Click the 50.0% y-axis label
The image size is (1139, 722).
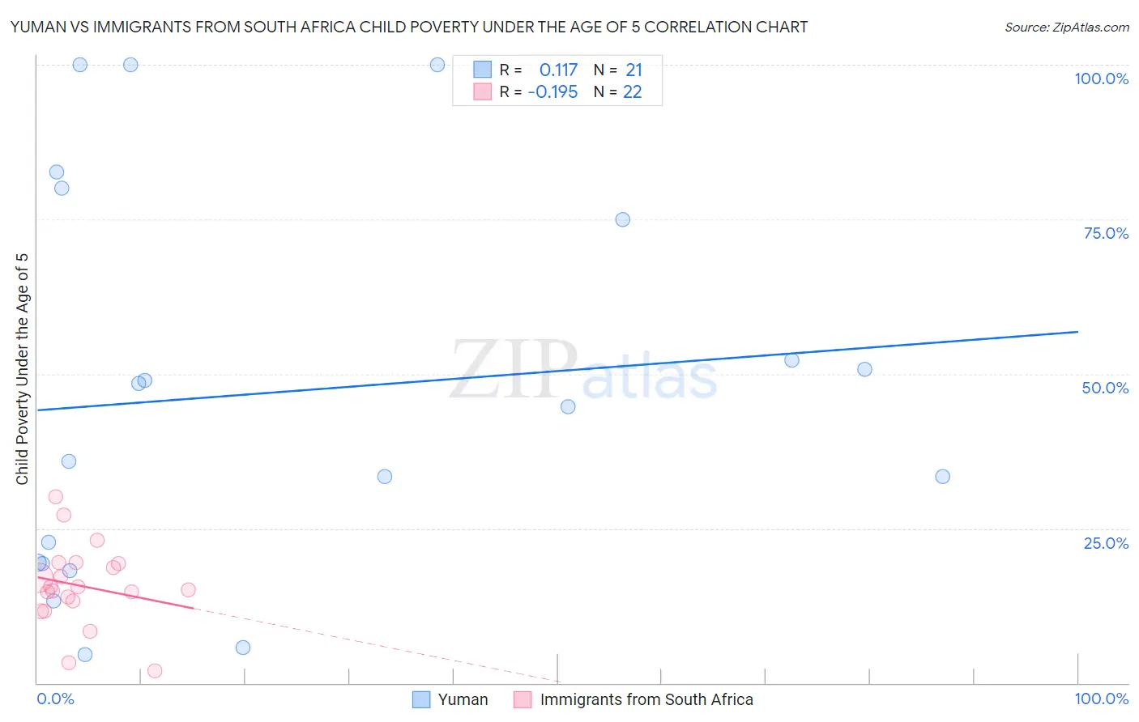pyautogui.click(x=1104, y=388)
